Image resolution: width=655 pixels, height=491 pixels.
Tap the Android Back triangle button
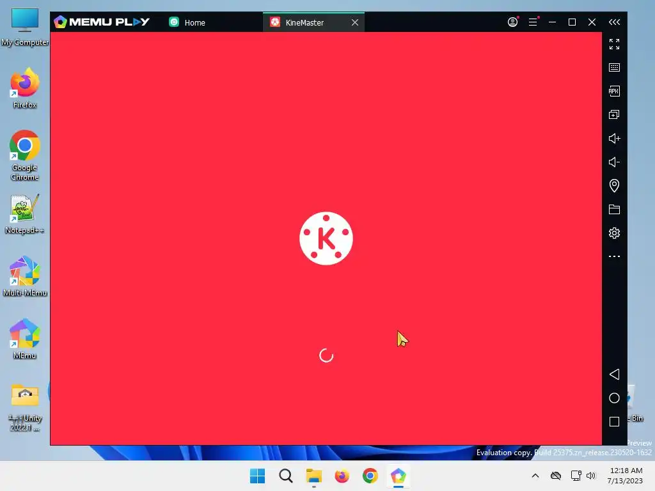pyautogui.click(x=614, y=374)
